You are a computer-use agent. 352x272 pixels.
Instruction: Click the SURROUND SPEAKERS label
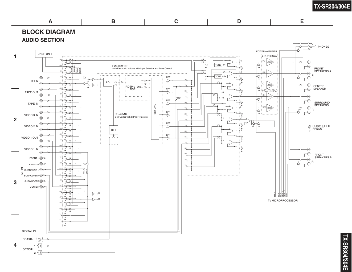point(322,104)
